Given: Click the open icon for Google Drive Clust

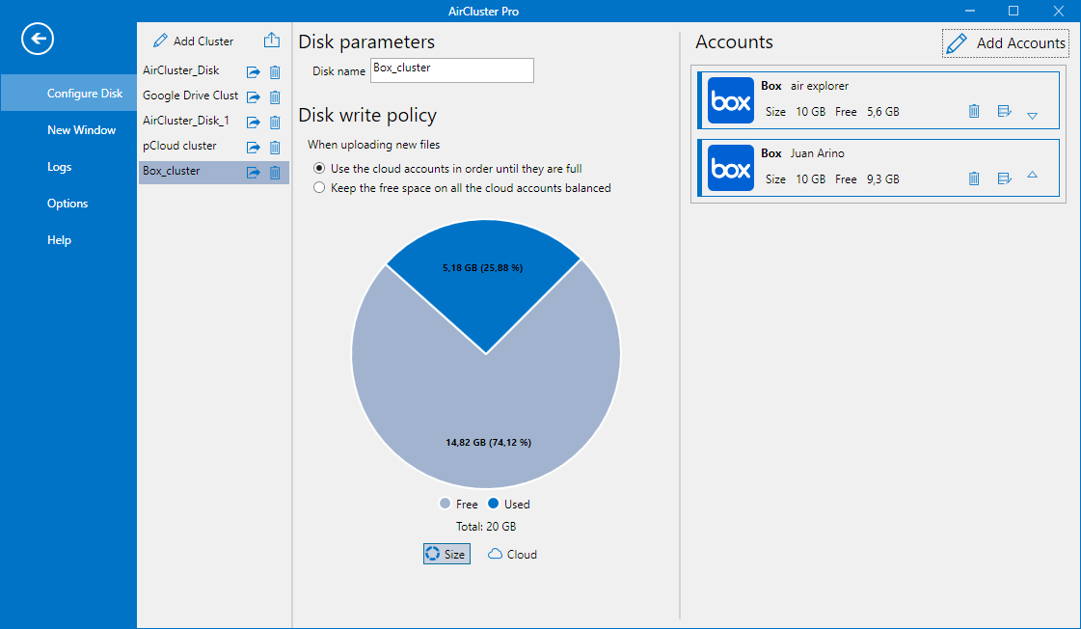Looking at the screenshot, I should point(254,96).
